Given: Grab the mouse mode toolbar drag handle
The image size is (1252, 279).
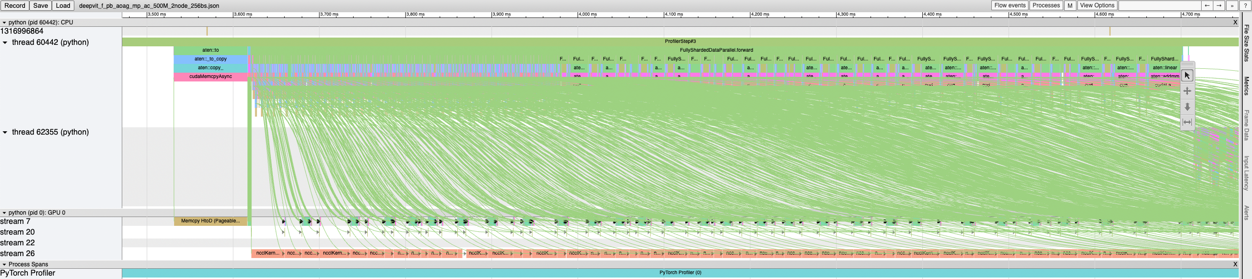Looking at the screenshot, I should pos(1187,65).
